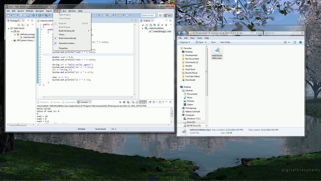Click the Clear Console icon
The image size is (321, 181).
click(133, 102)
